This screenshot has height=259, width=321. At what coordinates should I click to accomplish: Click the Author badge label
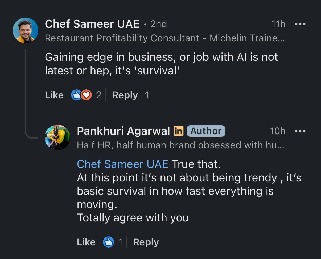tap(206, 131)
